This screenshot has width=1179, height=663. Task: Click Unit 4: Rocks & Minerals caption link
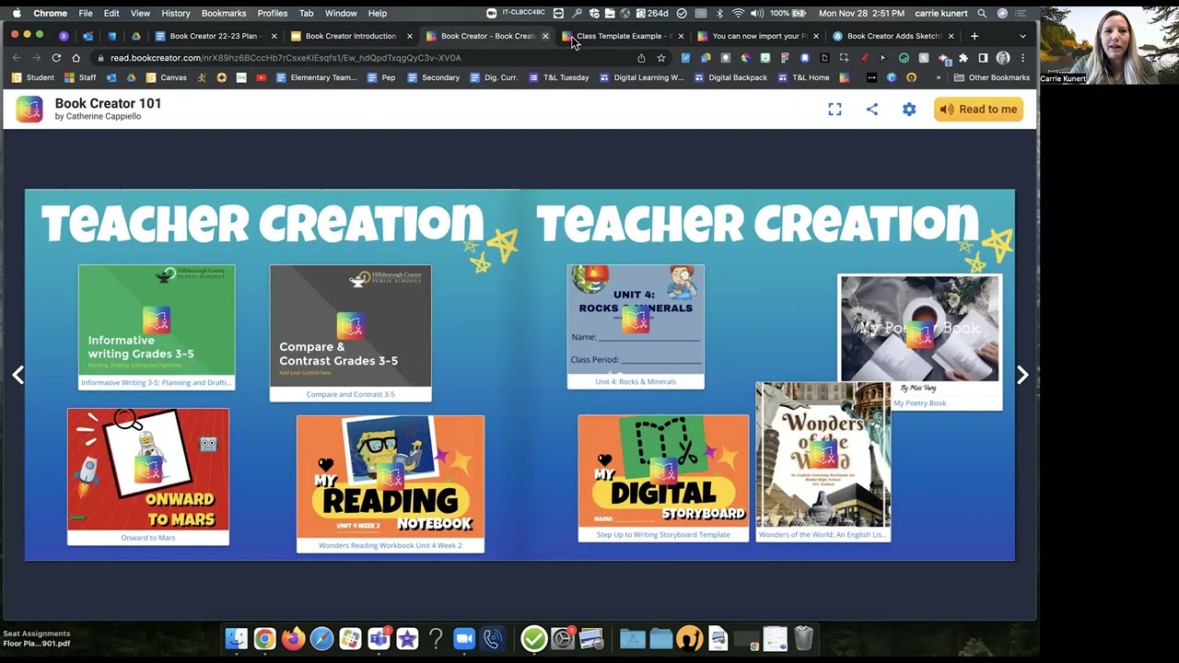tap(636, 381)
